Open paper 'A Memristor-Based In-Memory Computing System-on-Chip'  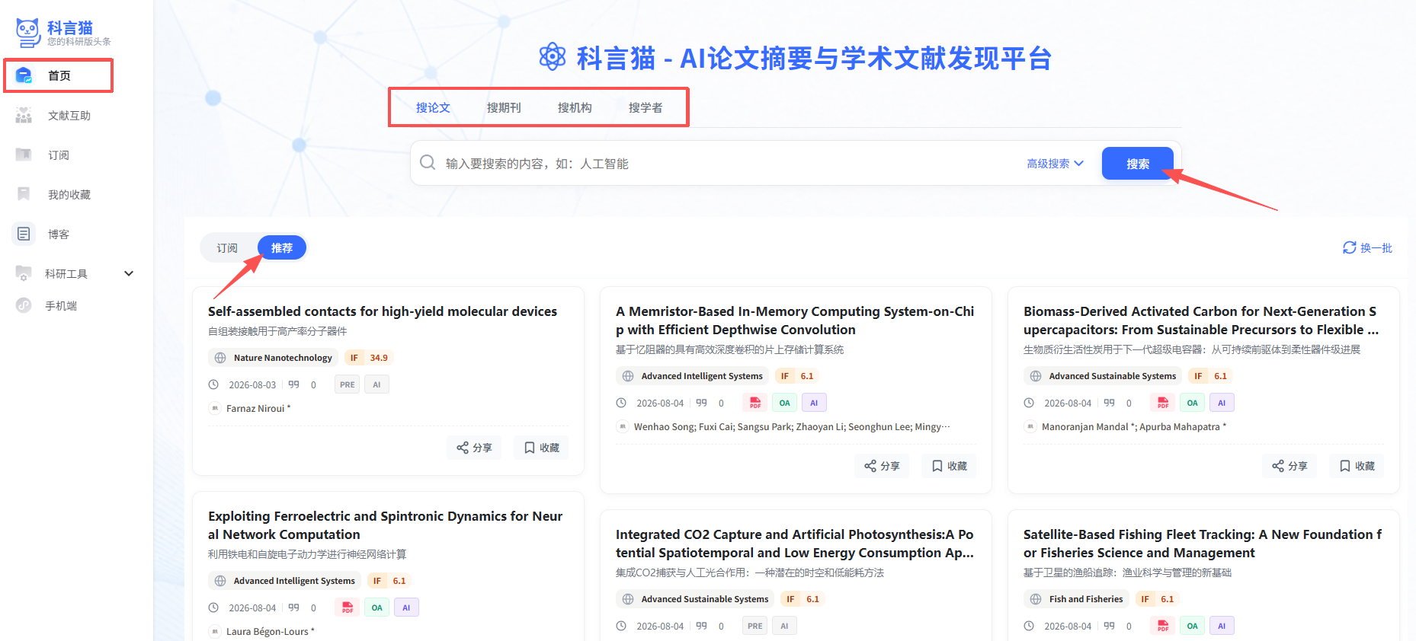tap(795, 320)
